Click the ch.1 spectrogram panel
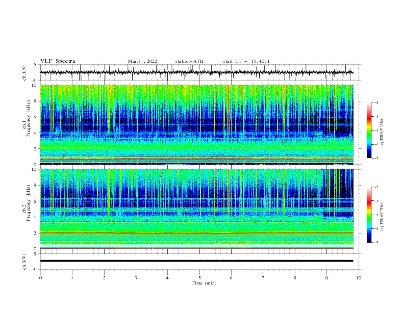Viewport: 404px width, 312px height. pyautogui.click(x=197, y=124)
